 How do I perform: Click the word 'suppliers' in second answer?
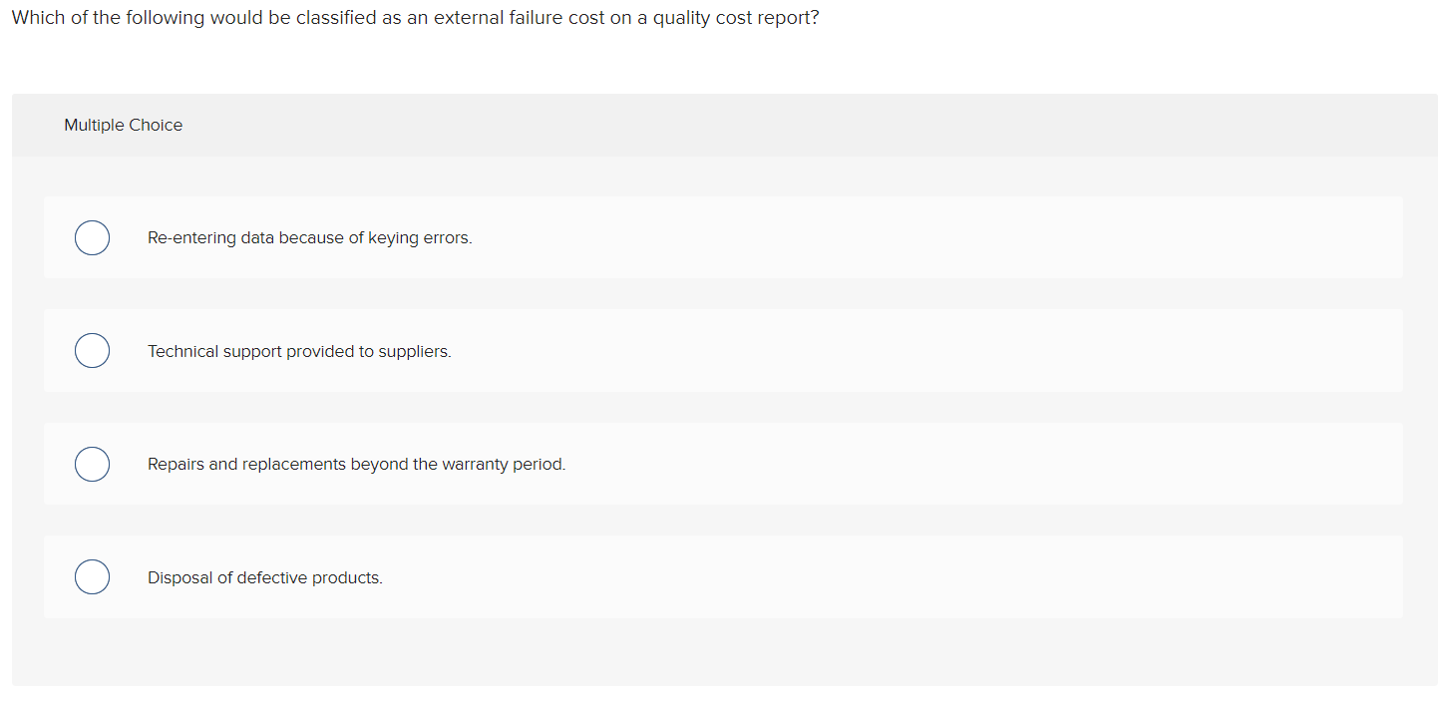point(415,352)
